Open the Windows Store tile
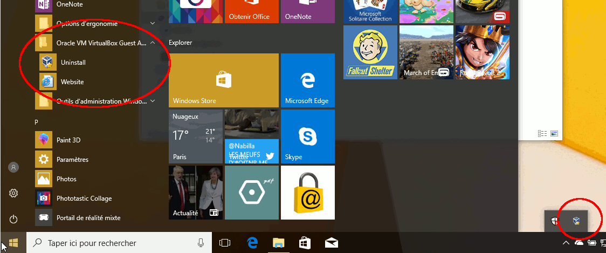This screenshot has height=253, width=606. [x=224, y=80]
